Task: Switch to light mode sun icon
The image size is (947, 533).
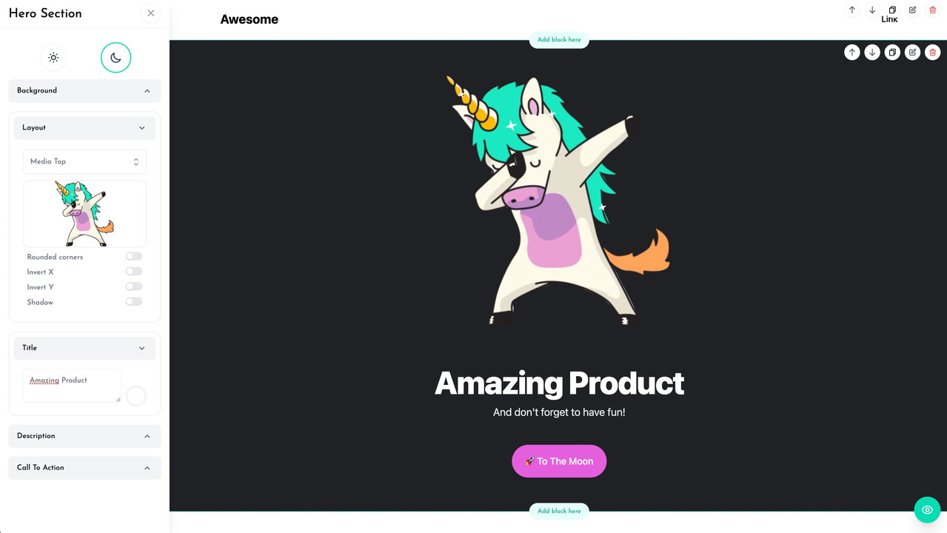Action: (53, 58)
